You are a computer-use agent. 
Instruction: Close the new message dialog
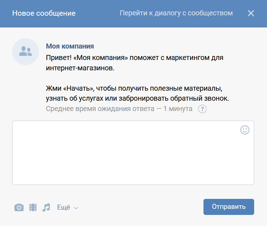point(251,13)
